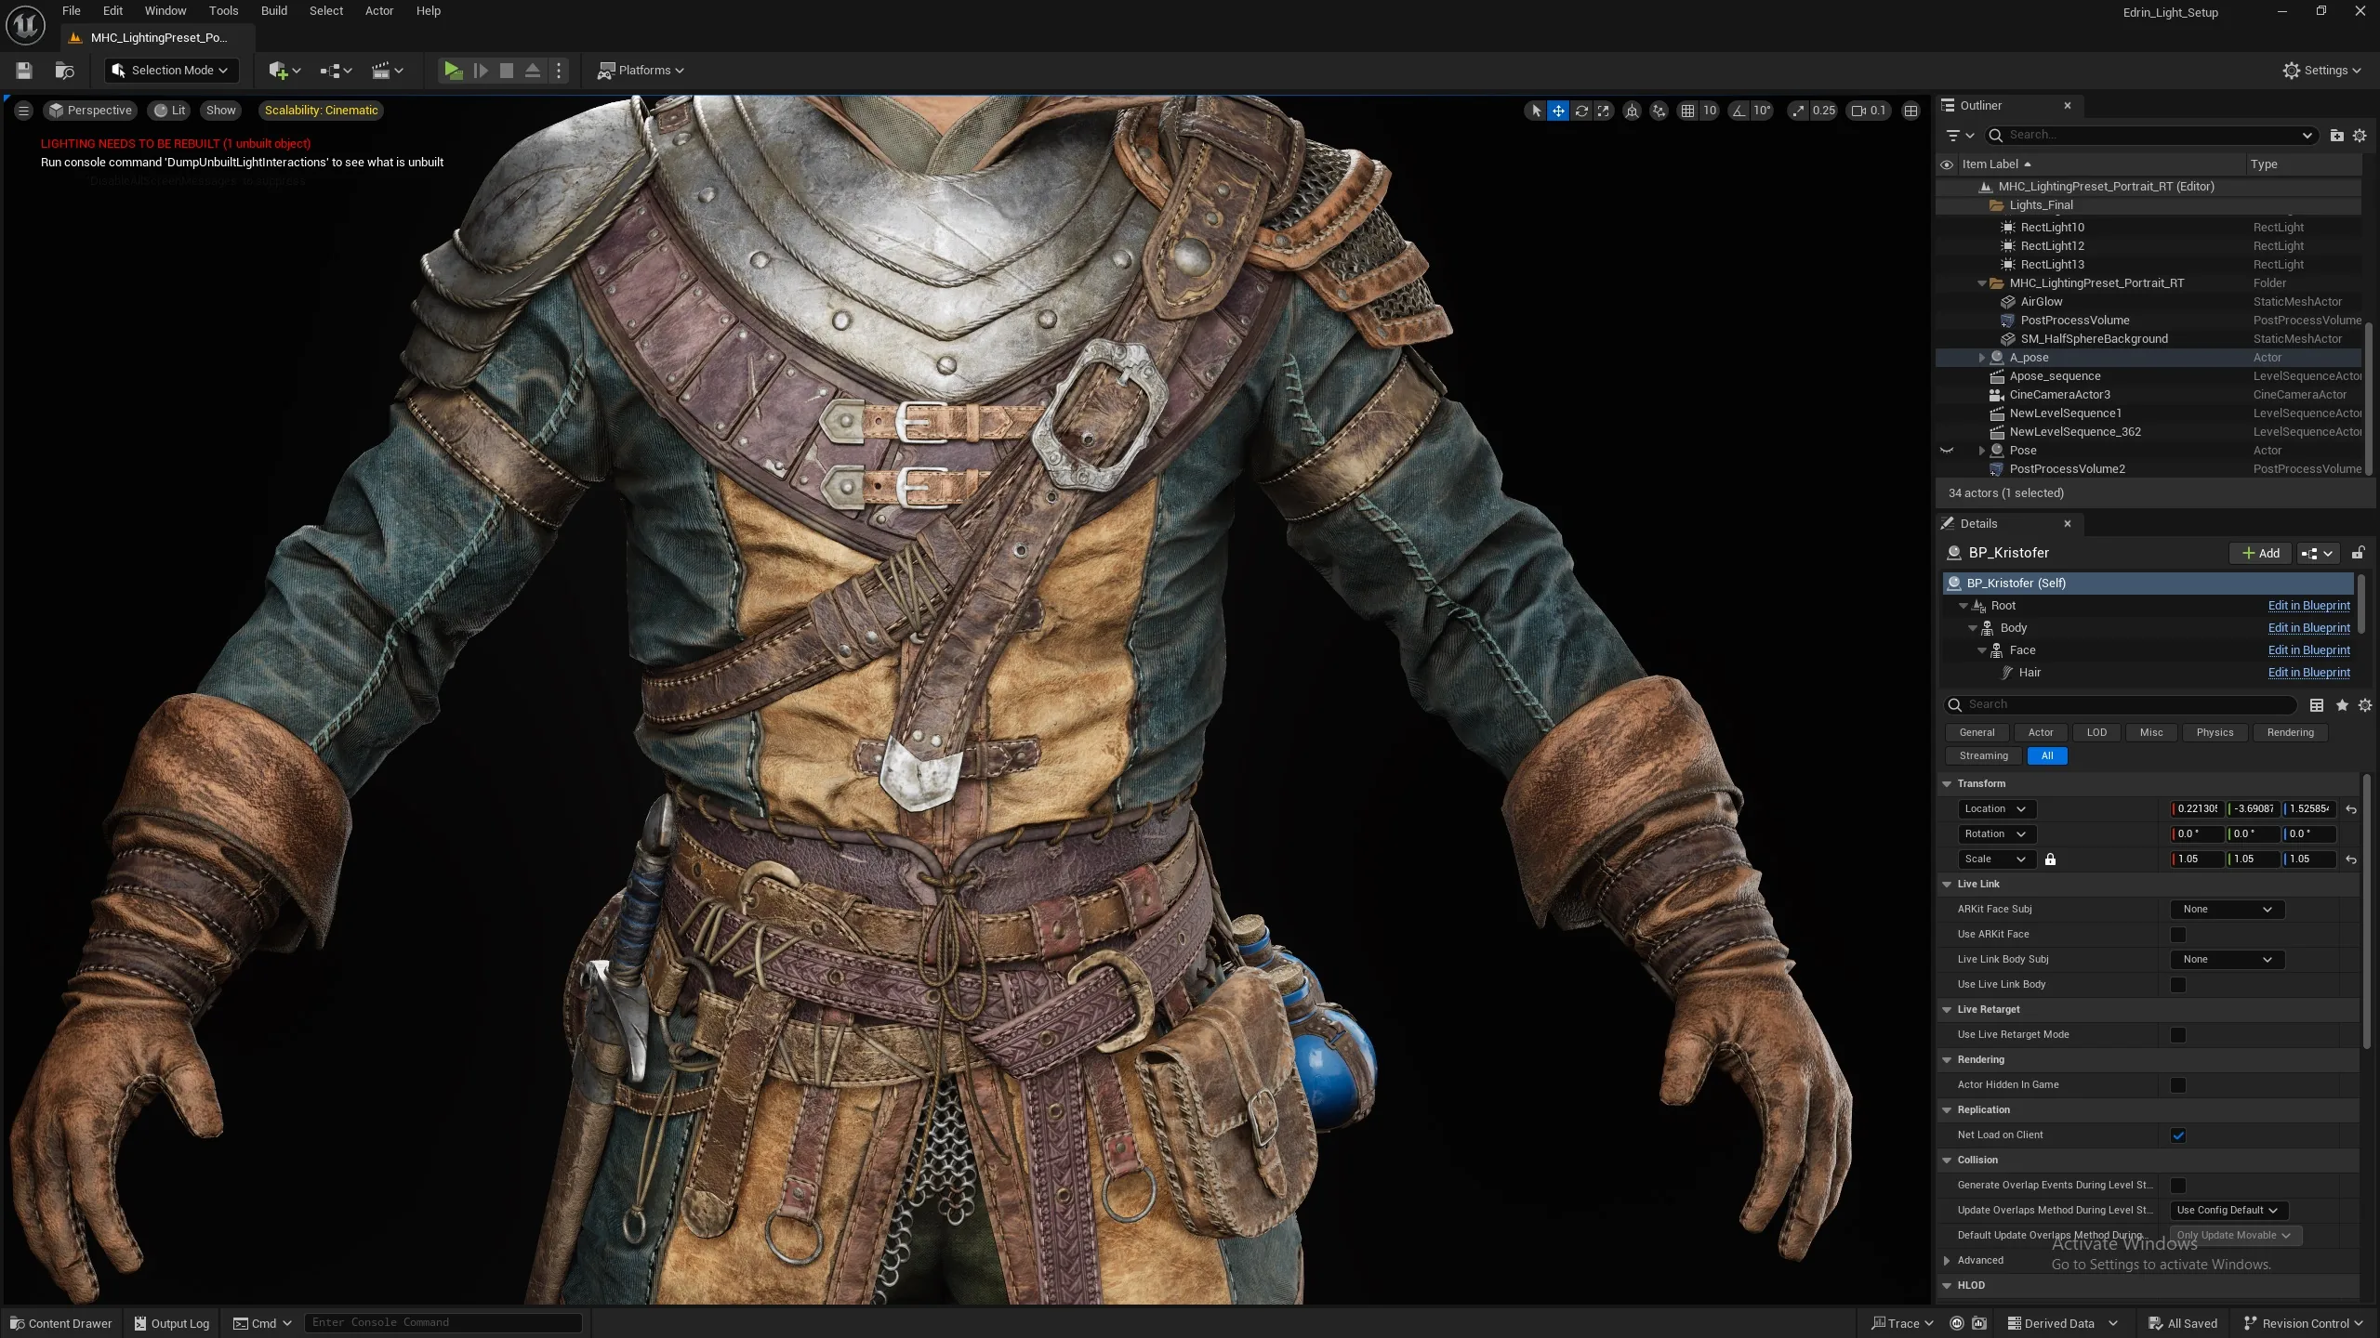Select the Rendering filter tab

[2290, 732]
